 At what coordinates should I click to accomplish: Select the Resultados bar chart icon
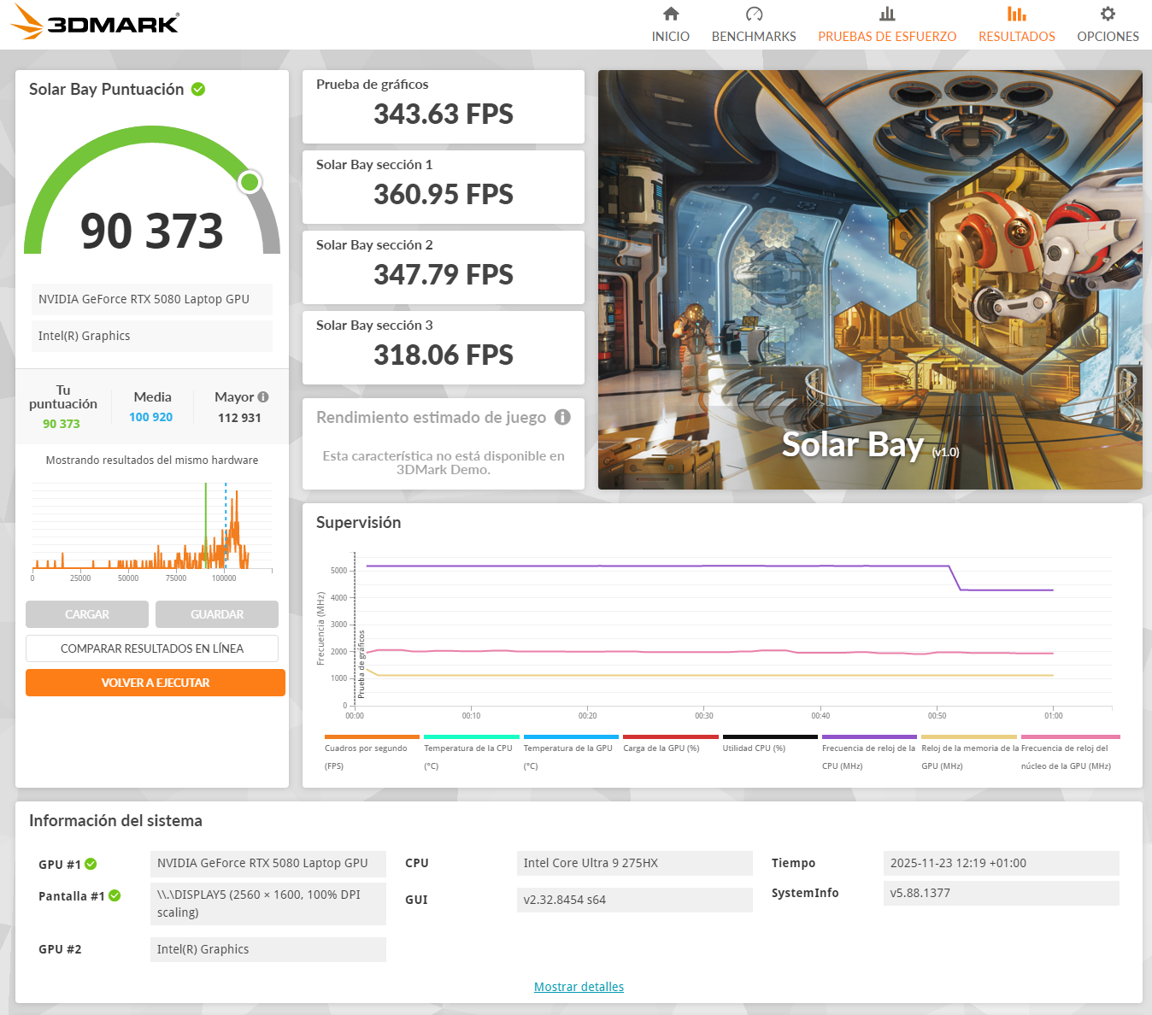[x=1016, y=14]
